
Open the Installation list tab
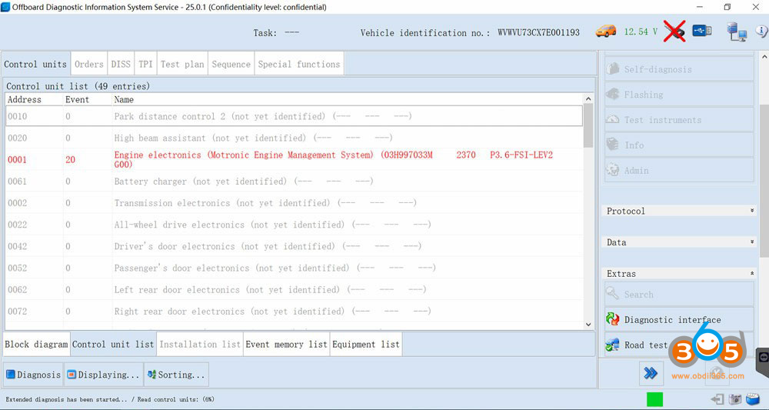[200, 344]
